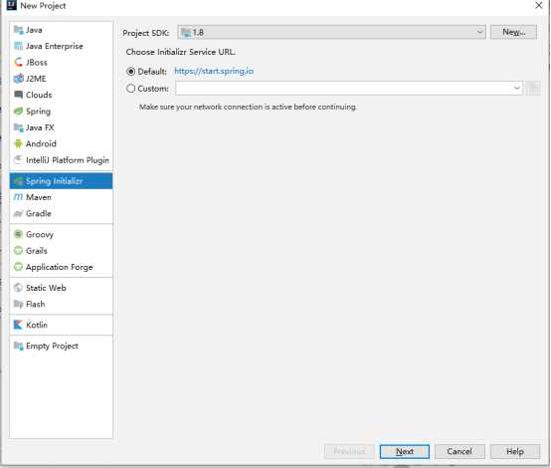This screenshot has width=551, height=468.
Task: Click the 'Choose Initializr Service URL' text
Action: click(x=181, y=52)
